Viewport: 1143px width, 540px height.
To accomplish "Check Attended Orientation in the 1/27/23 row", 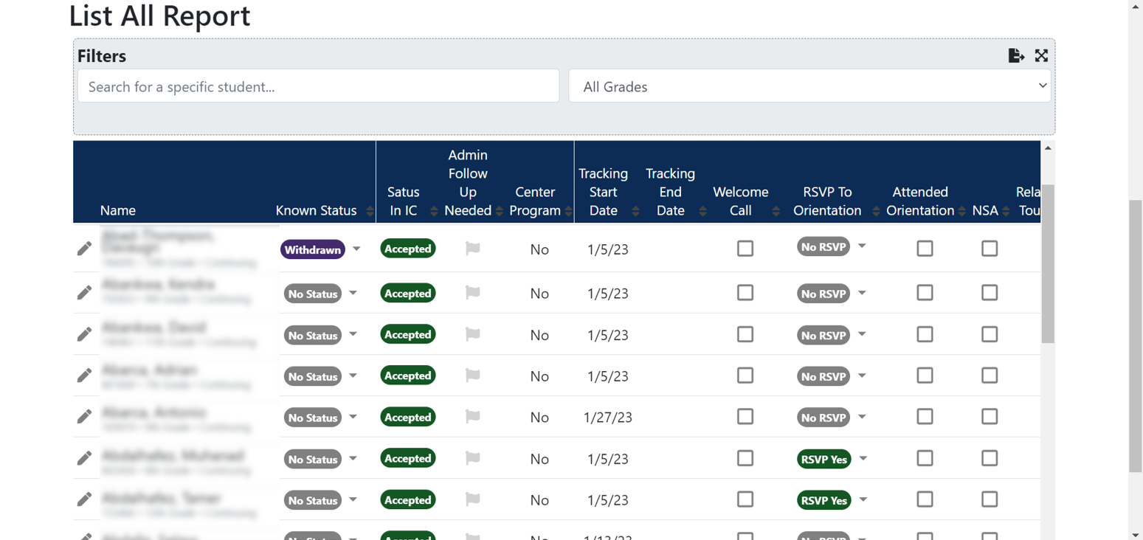I will click(x=925, y=417).
